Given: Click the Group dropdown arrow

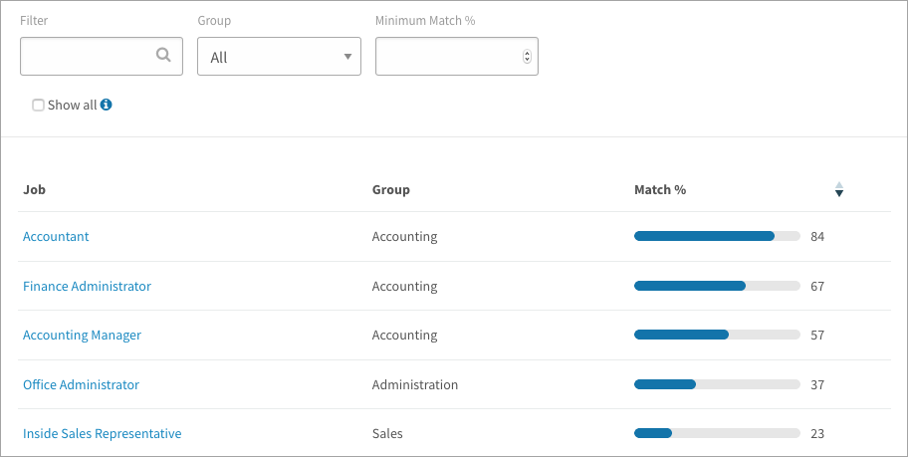Looking at the screenshot, I should [347, 57].
